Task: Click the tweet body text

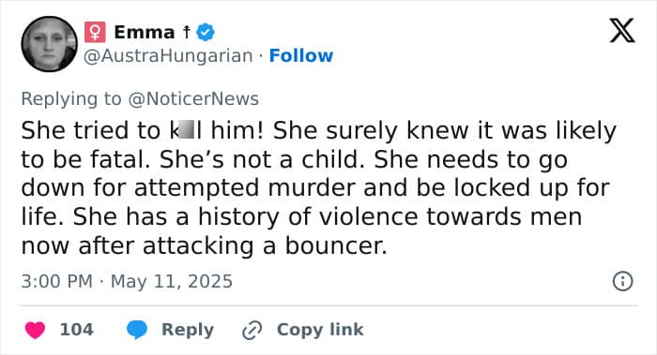Action: (x=318, y=187)
